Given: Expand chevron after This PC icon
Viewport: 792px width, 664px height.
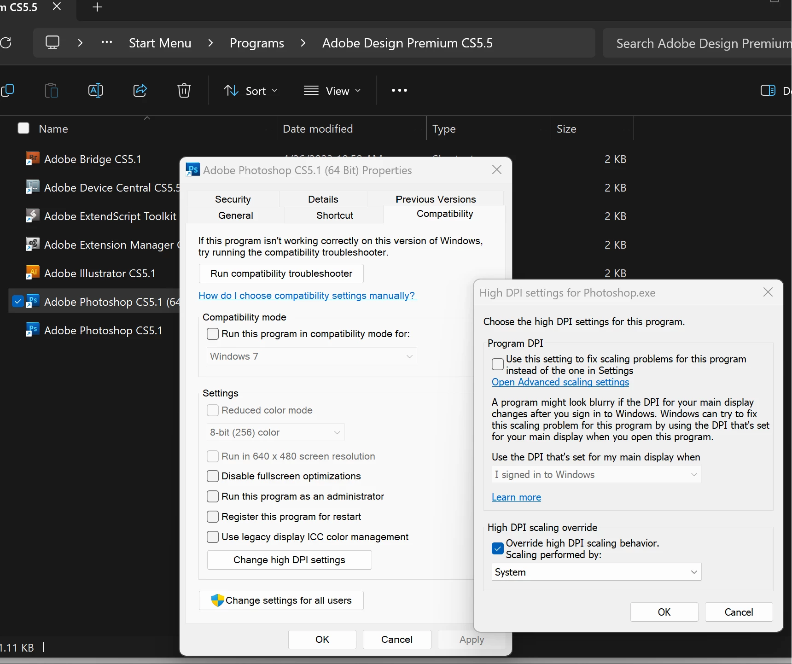Looking at the screenshot, I should tap(80, 43).
